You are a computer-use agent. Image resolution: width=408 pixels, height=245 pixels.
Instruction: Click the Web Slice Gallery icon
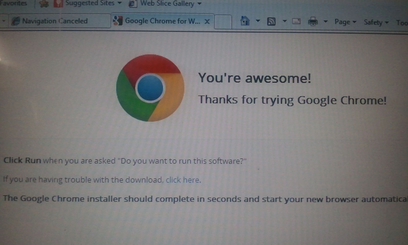click(132, 4)
